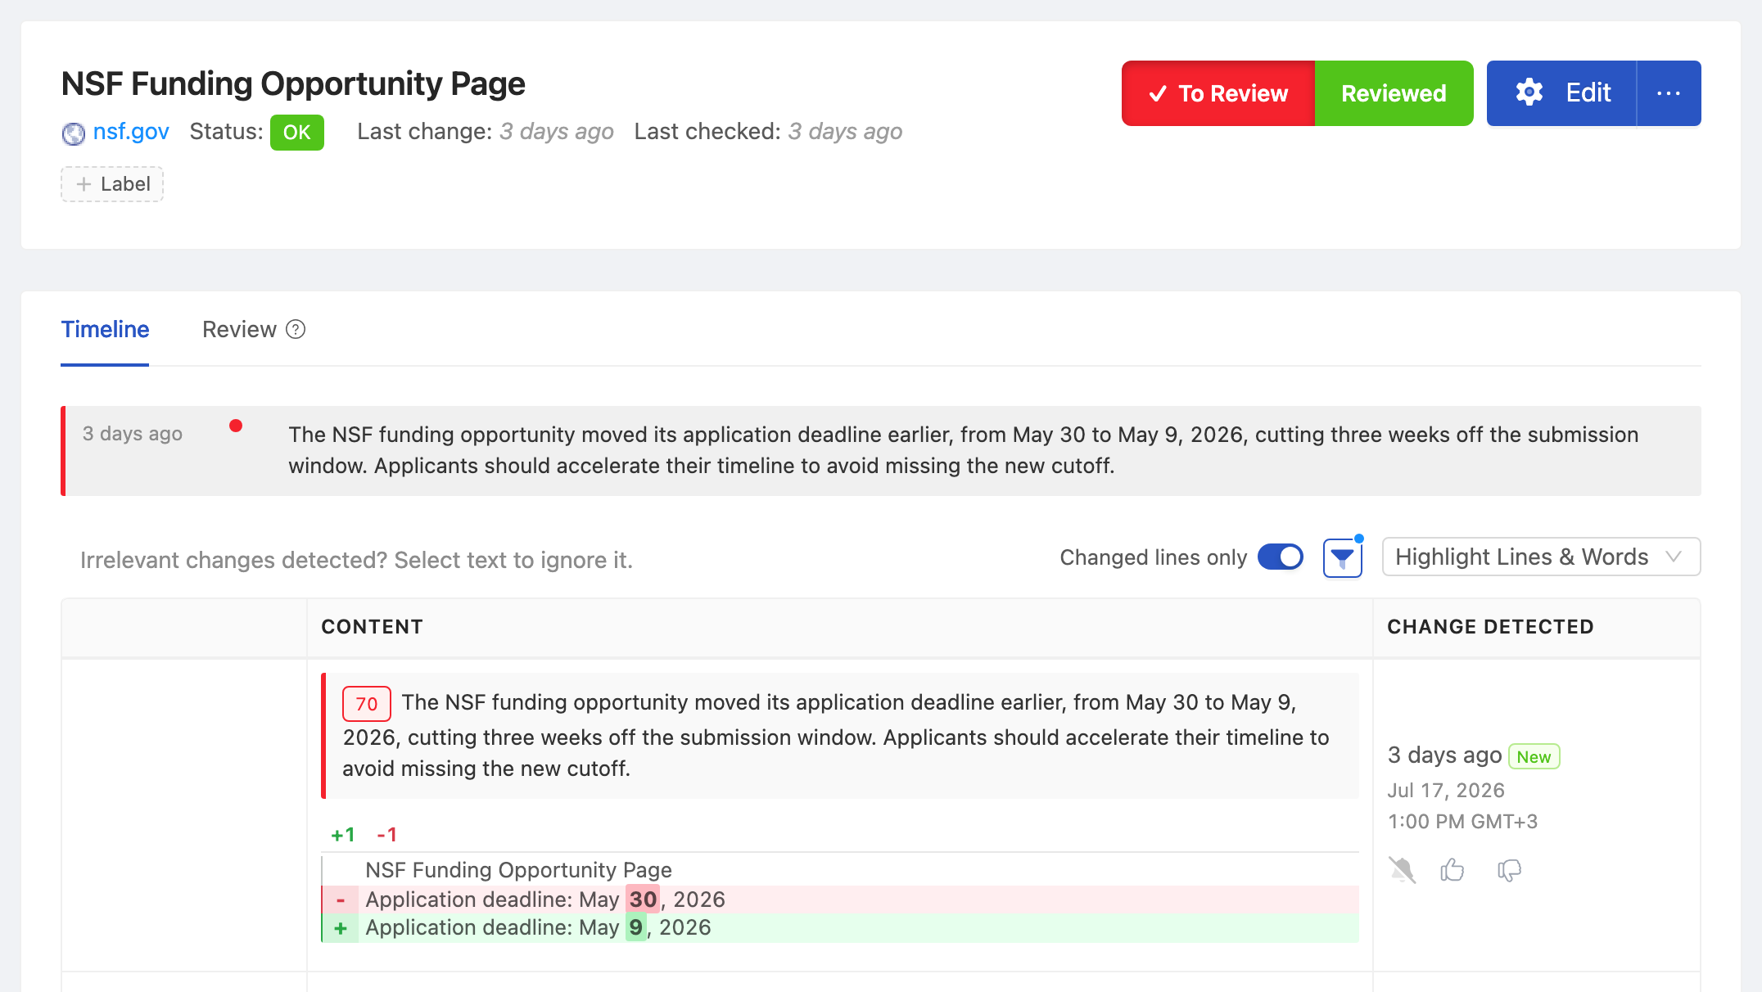Click the globe favicon beside nsf.gov
1762x992 pixels.
pyautogui.click(x=74, y=133)
